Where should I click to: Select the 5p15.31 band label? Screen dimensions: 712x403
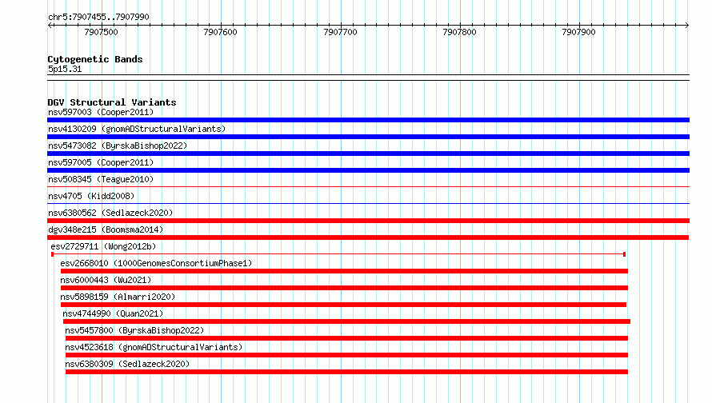pyautogui.click(x=65, y=69)
